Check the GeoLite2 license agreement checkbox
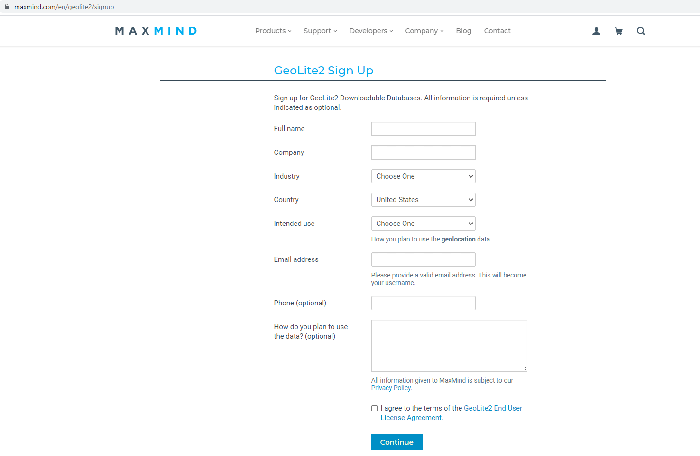The image size is (700, 456). 374,408
